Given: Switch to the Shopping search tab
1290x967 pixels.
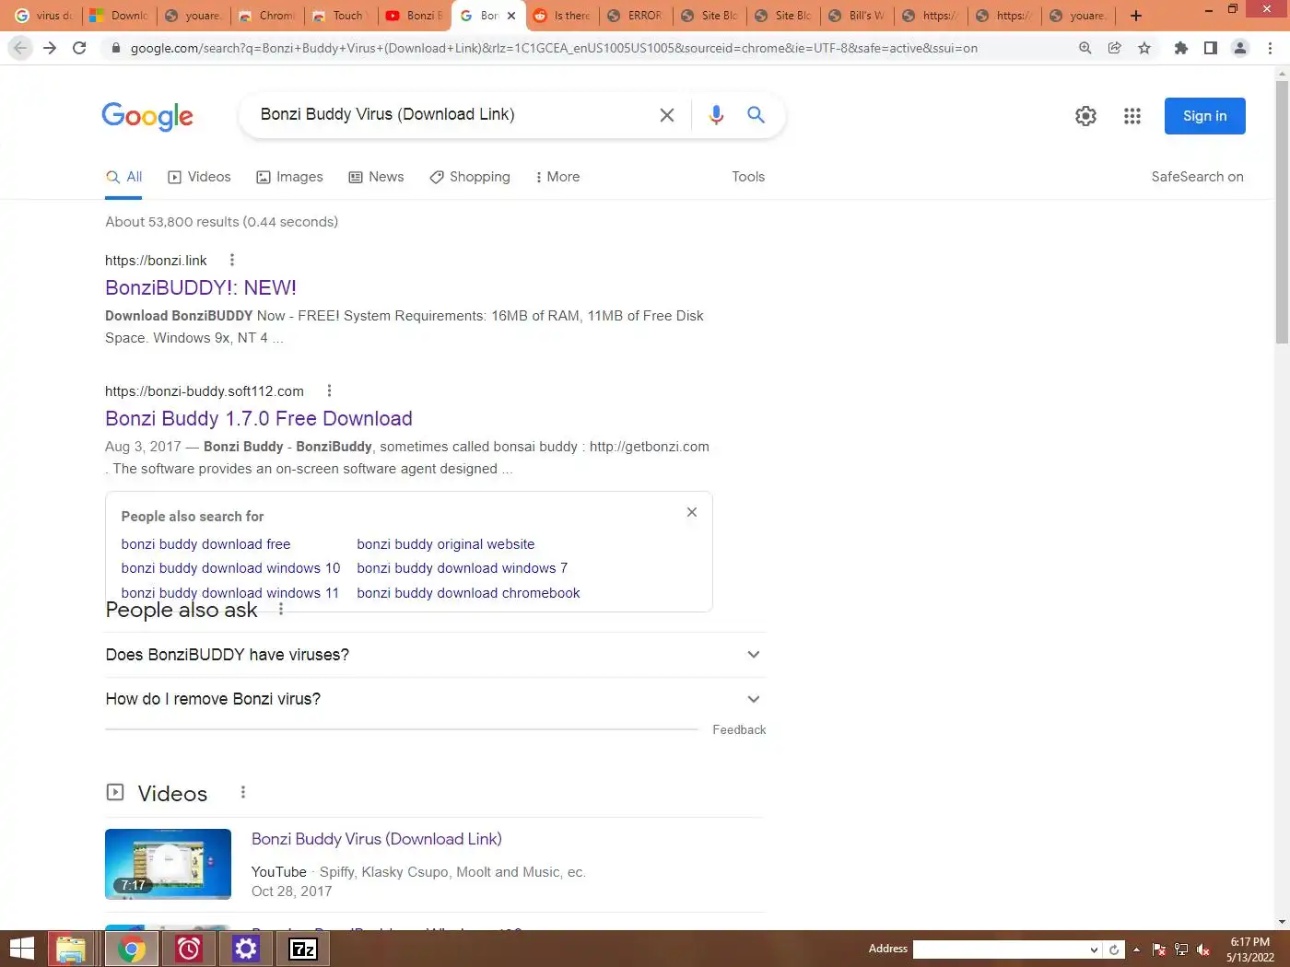Looking at the screenshot, I should coord(470,177).
